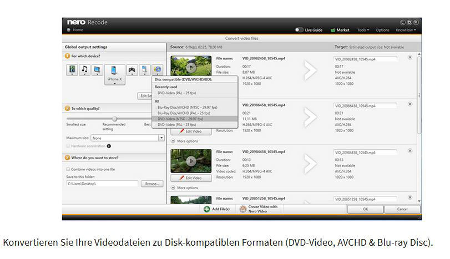Click the 'For which device?' step icon
Screen dimensions: 450x259
click(68, 56)
